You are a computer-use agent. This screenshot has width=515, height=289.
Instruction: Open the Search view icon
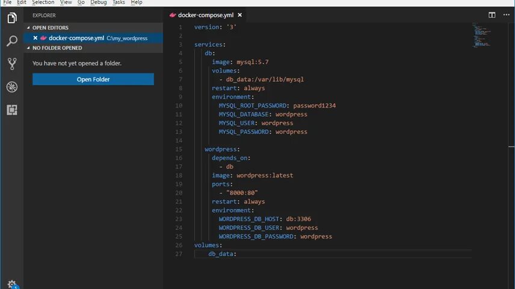point(12,41)
